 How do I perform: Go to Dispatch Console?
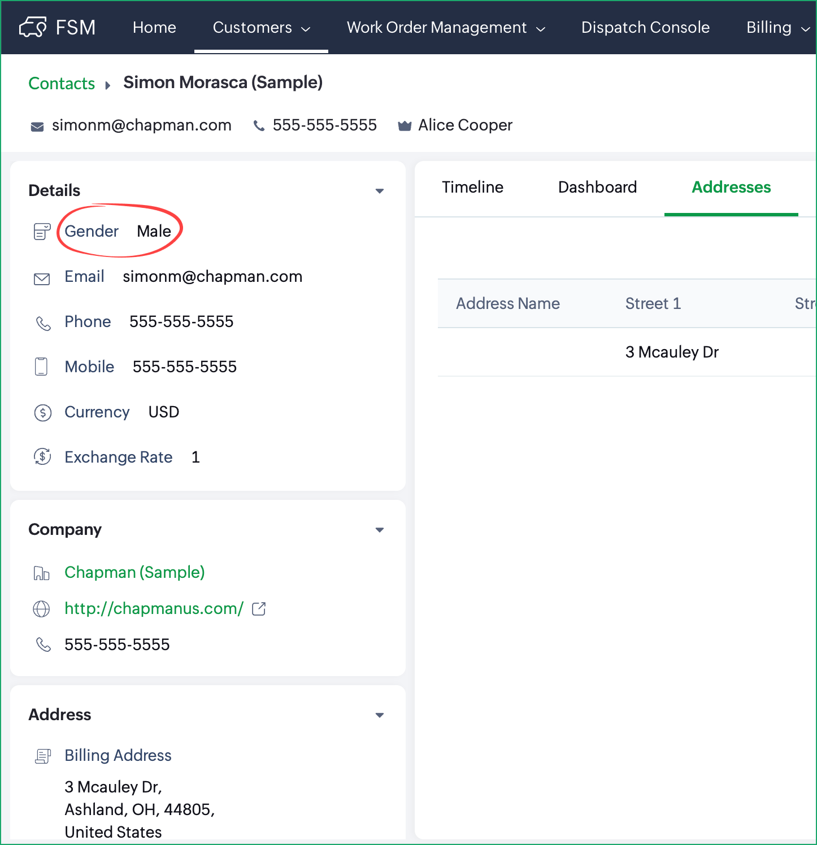coord(645,27)
